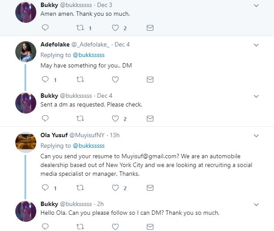Reply to Ola Yusuf's resume tweet
The width and height of the screenshot is (274, 231).
(x=45, y=188)
